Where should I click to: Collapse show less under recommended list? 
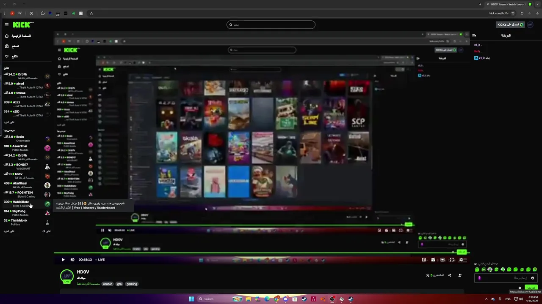point(47,231)
